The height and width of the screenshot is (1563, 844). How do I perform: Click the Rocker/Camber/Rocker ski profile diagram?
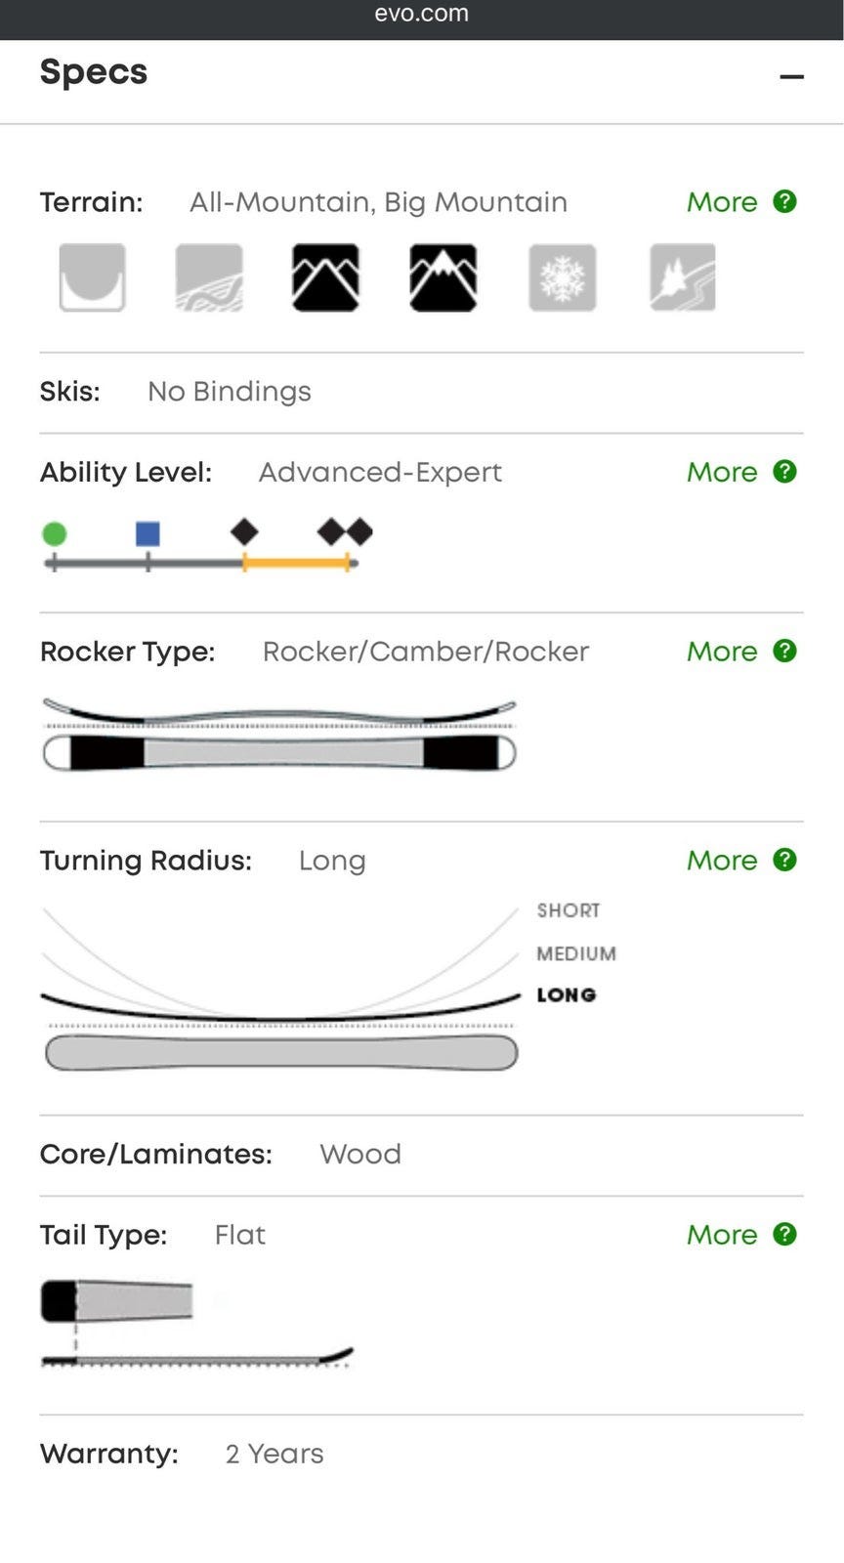point(279,736)
